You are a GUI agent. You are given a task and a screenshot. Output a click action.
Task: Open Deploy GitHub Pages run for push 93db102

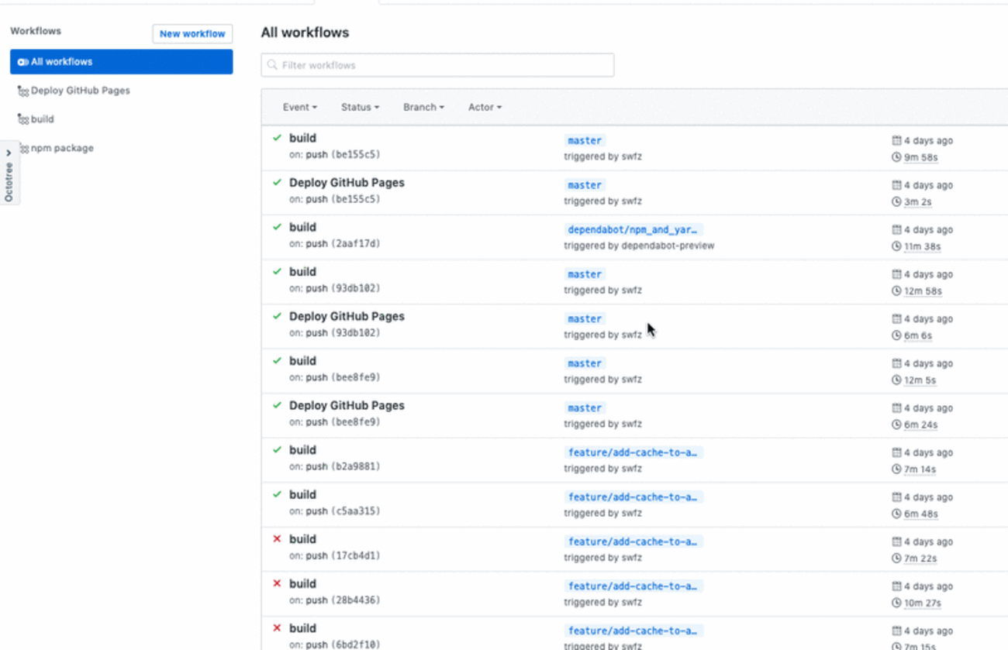(x=347, y=316)
